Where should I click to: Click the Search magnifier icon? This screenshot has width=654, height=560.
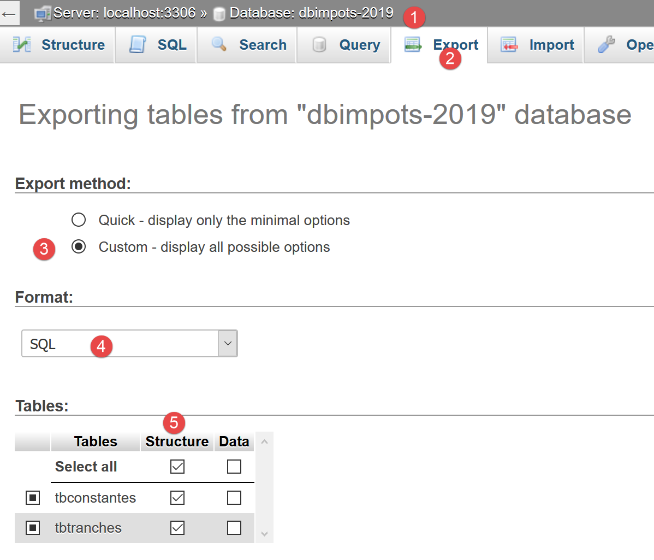point(219,44)
